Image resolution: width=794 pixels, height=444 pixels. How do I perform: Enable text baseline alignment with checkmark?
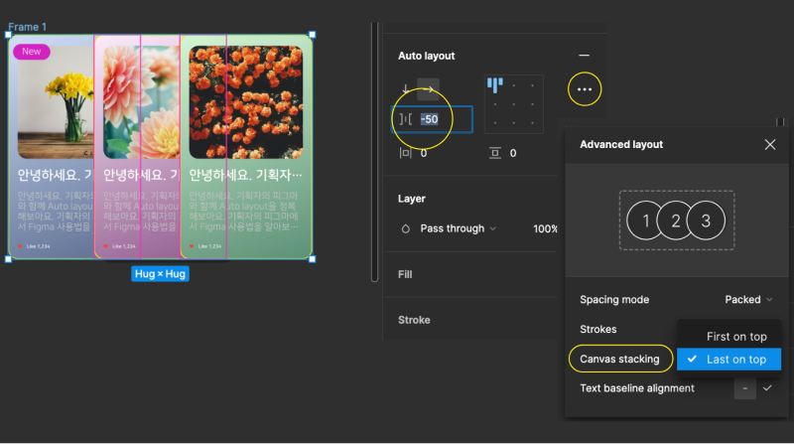(767, 387)
